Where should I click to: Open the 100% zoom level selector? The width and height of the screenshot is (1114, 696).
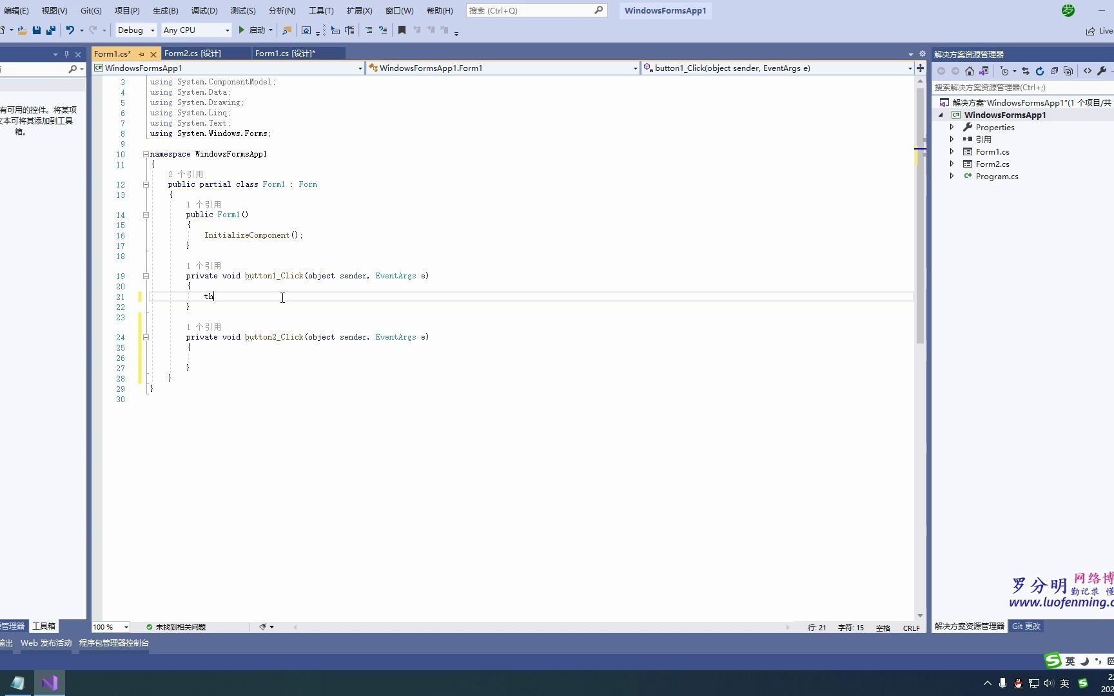pyautogui.click(x=109, y=626)
